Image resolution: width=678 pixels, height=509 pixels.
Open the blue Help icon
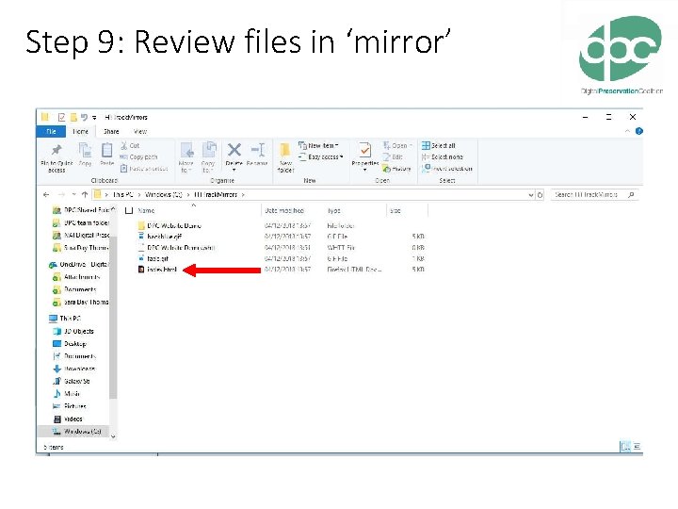click(x=639, y=131)
